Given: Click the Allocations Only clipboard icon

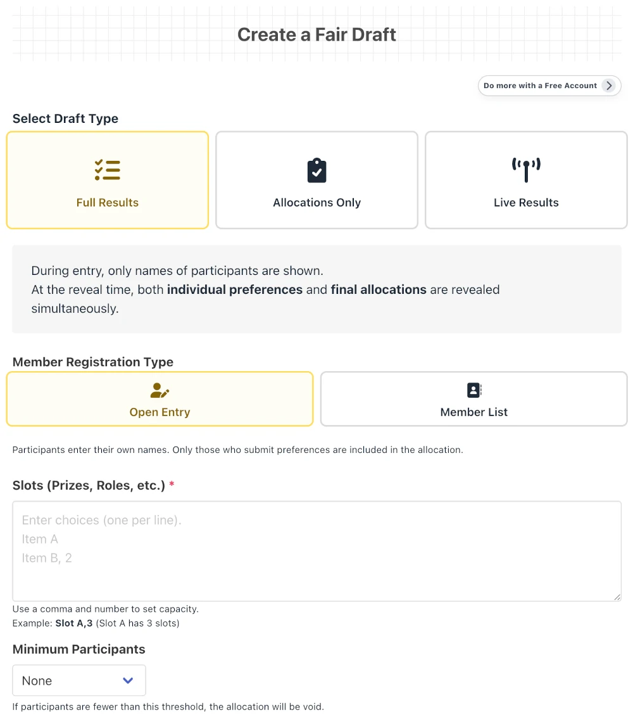Looking at the screenshot, I should tap(316, 170).
